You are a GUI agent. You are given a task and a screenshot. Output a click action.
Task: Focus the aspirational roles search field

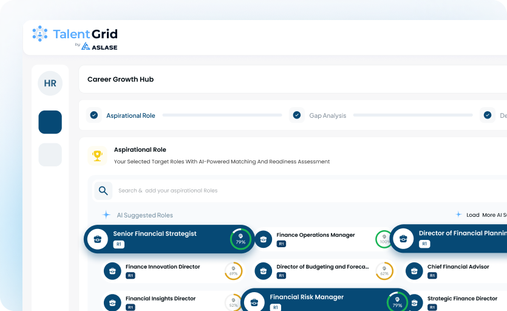(301, 191)
